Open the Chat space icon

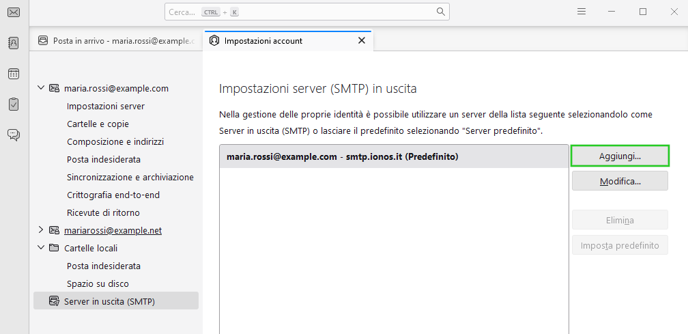point(13,135)
